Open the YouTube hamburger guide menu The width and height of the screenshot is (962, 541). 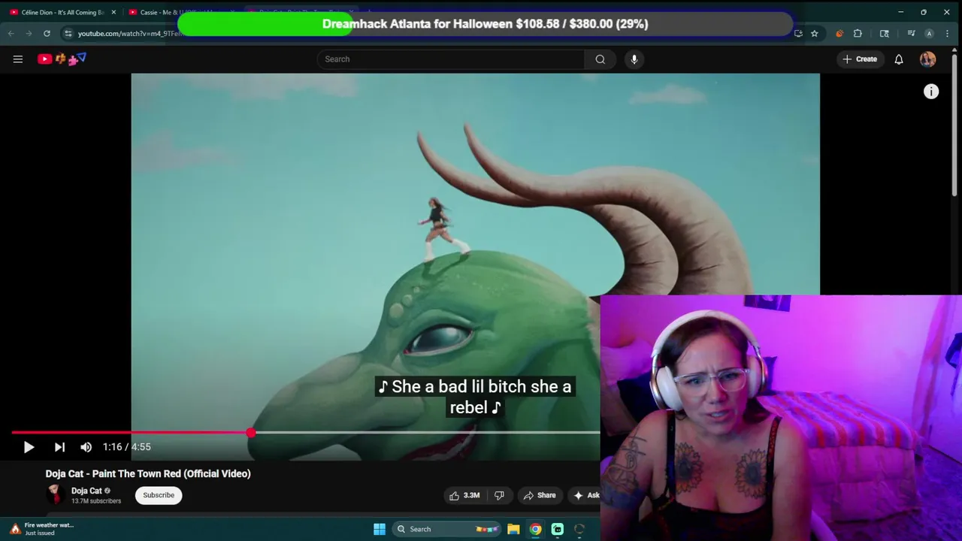(x=18, y=59)
